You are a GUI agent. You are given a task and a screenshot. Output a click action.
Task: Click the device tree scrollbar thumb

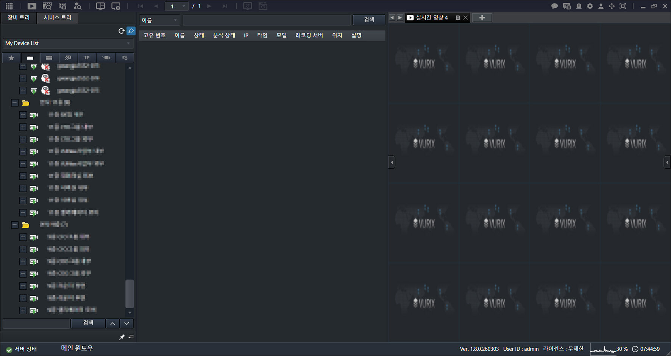point(130,294)
